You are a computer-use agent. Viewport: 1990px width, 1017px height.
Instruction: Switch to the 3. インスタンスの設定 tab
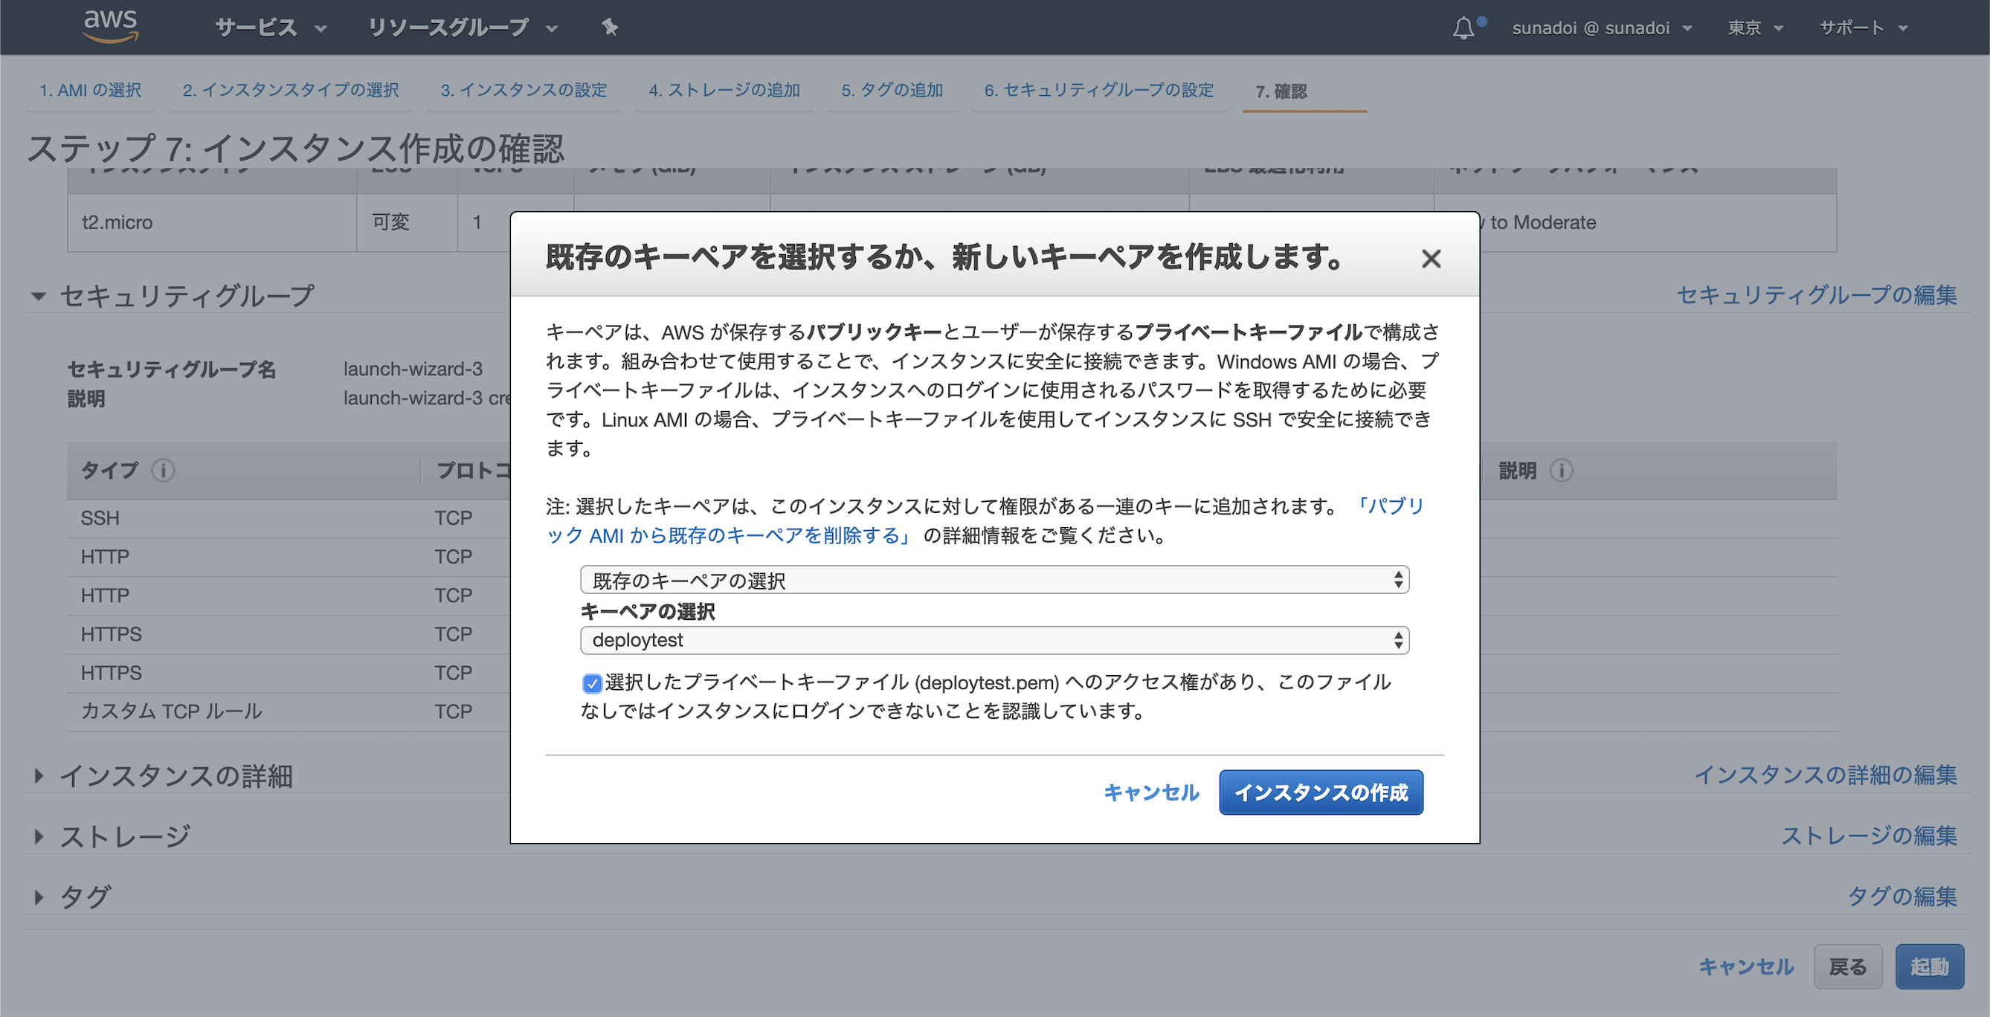click(524, 91)
